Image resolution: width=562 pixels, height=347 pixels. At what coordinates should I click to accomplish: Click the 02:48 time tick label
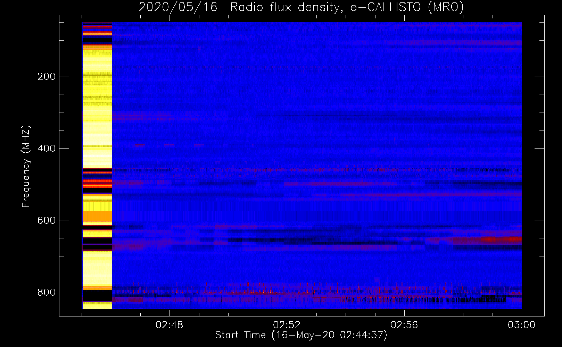pyautogui.click(x=170, y=325)
